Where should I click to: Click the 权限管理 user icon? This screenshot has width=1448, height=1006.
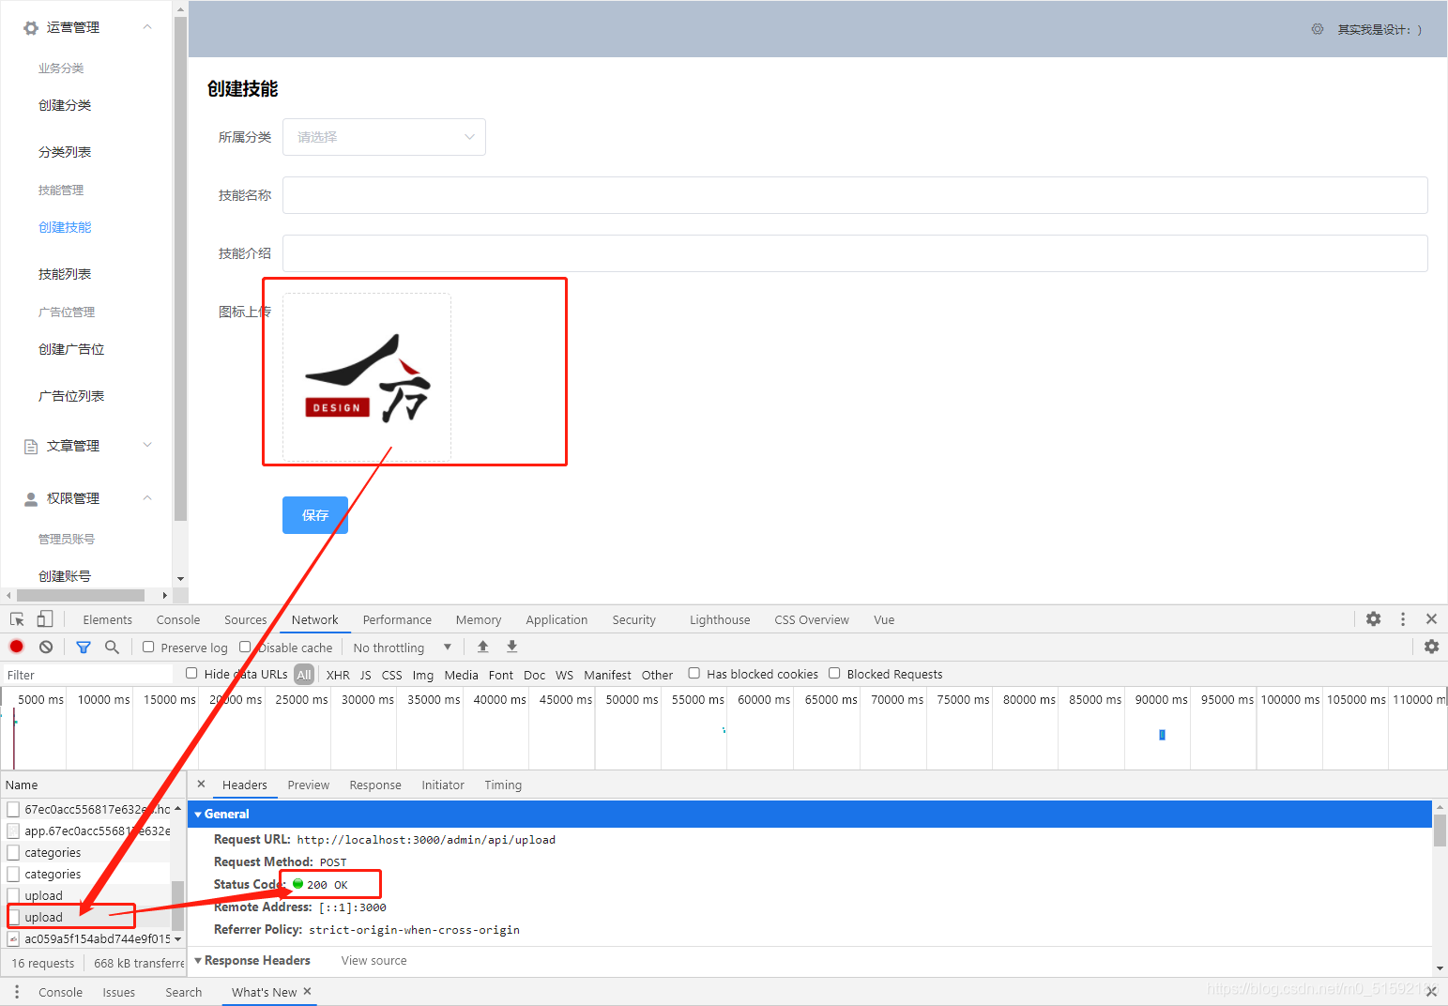31,499
